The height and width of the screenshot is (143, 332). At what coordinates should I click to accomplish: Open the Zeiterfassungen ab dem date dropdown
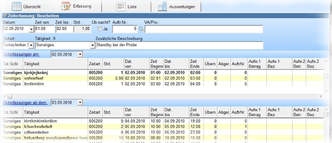coord(80,103)
